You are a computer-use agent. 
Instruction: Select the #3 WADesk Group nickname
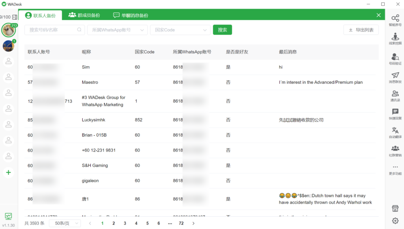coord(104,101)
